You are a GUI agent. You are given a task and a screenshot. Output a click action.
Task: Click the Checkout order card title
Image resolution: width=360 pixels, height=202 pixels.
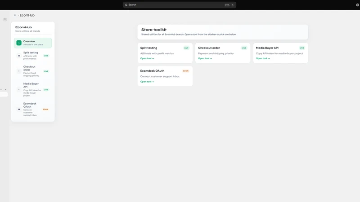pyautogui.click(x=209, y=48)
